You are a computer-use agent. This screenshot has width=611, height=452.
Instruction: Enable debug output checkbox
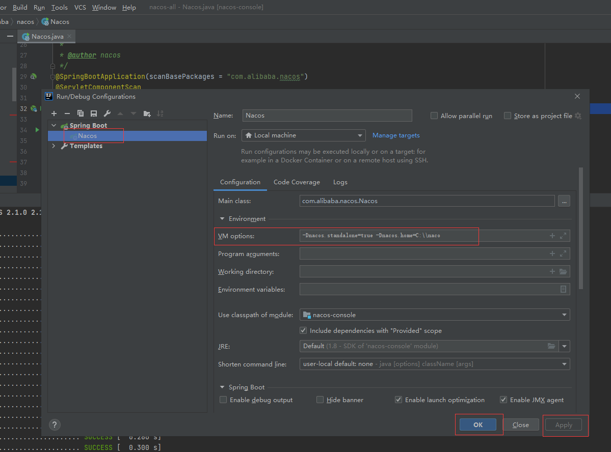[x=223, y=400]
